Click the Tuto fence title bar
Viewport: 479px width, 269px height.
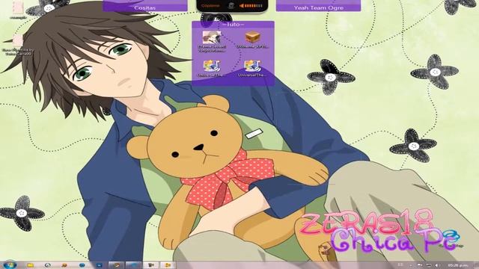233,25
